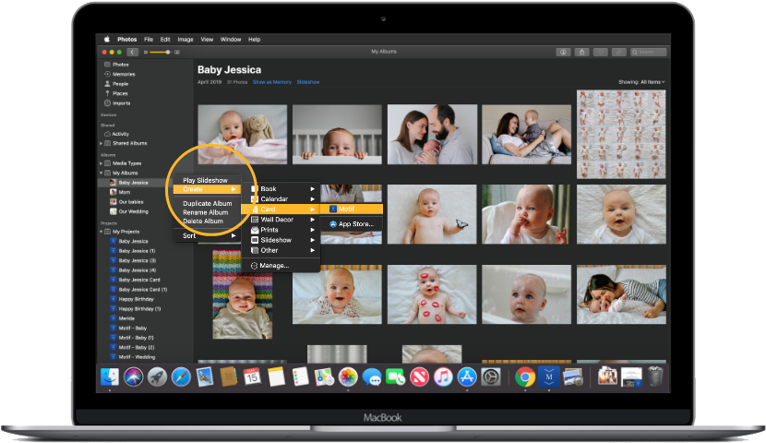Click the Favorite heart button in toolbar
The width and height of the screenshot is (766, 443).
pyautogui.click(x=600, y=52)
